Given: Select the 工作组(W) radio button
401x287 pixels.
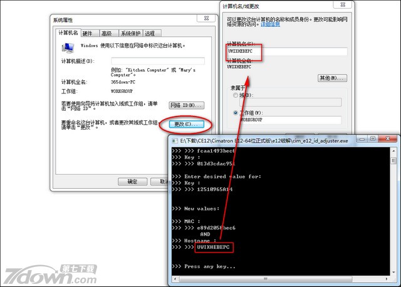Looking at the screenshot, I should click(236, 113).
